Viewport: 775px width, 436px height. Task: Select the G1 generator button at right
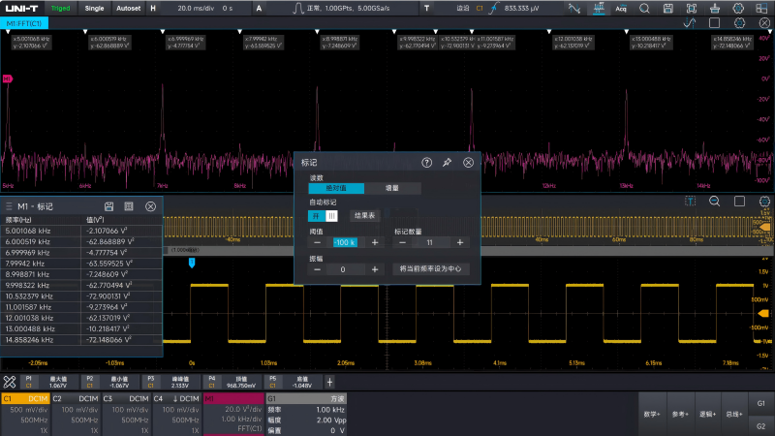click(x=761, y=403)
